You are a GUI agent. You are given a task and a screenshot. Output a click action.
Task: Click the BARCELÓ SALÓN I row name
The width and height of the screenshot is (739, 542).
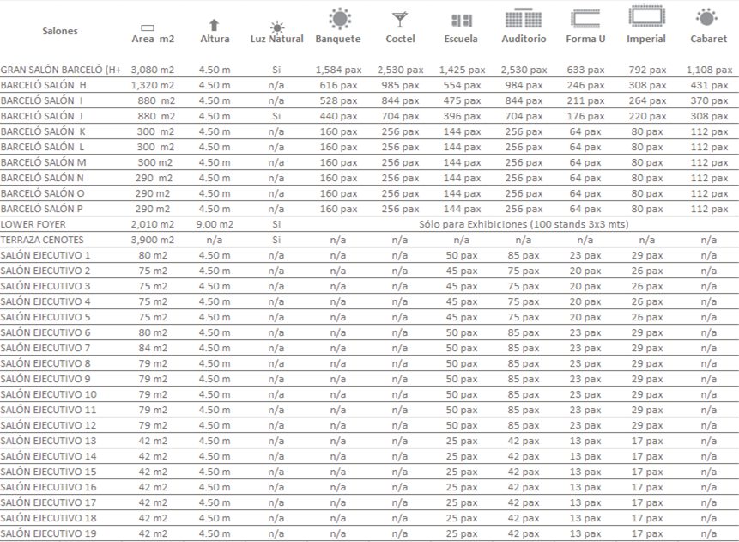pos(41,101)
